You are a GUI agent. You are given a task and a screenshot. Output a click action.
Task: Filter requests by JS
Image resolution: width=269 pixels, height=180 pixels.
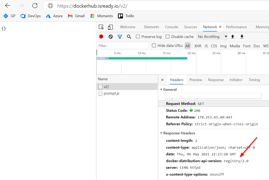point(206,46)
